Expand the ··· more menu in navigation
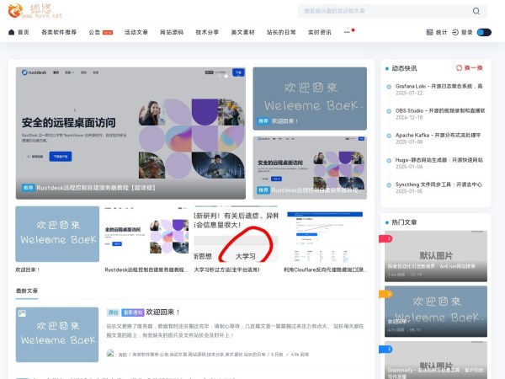Image resolution: width=505 pixels, height=379 pixels. [347, 32]
